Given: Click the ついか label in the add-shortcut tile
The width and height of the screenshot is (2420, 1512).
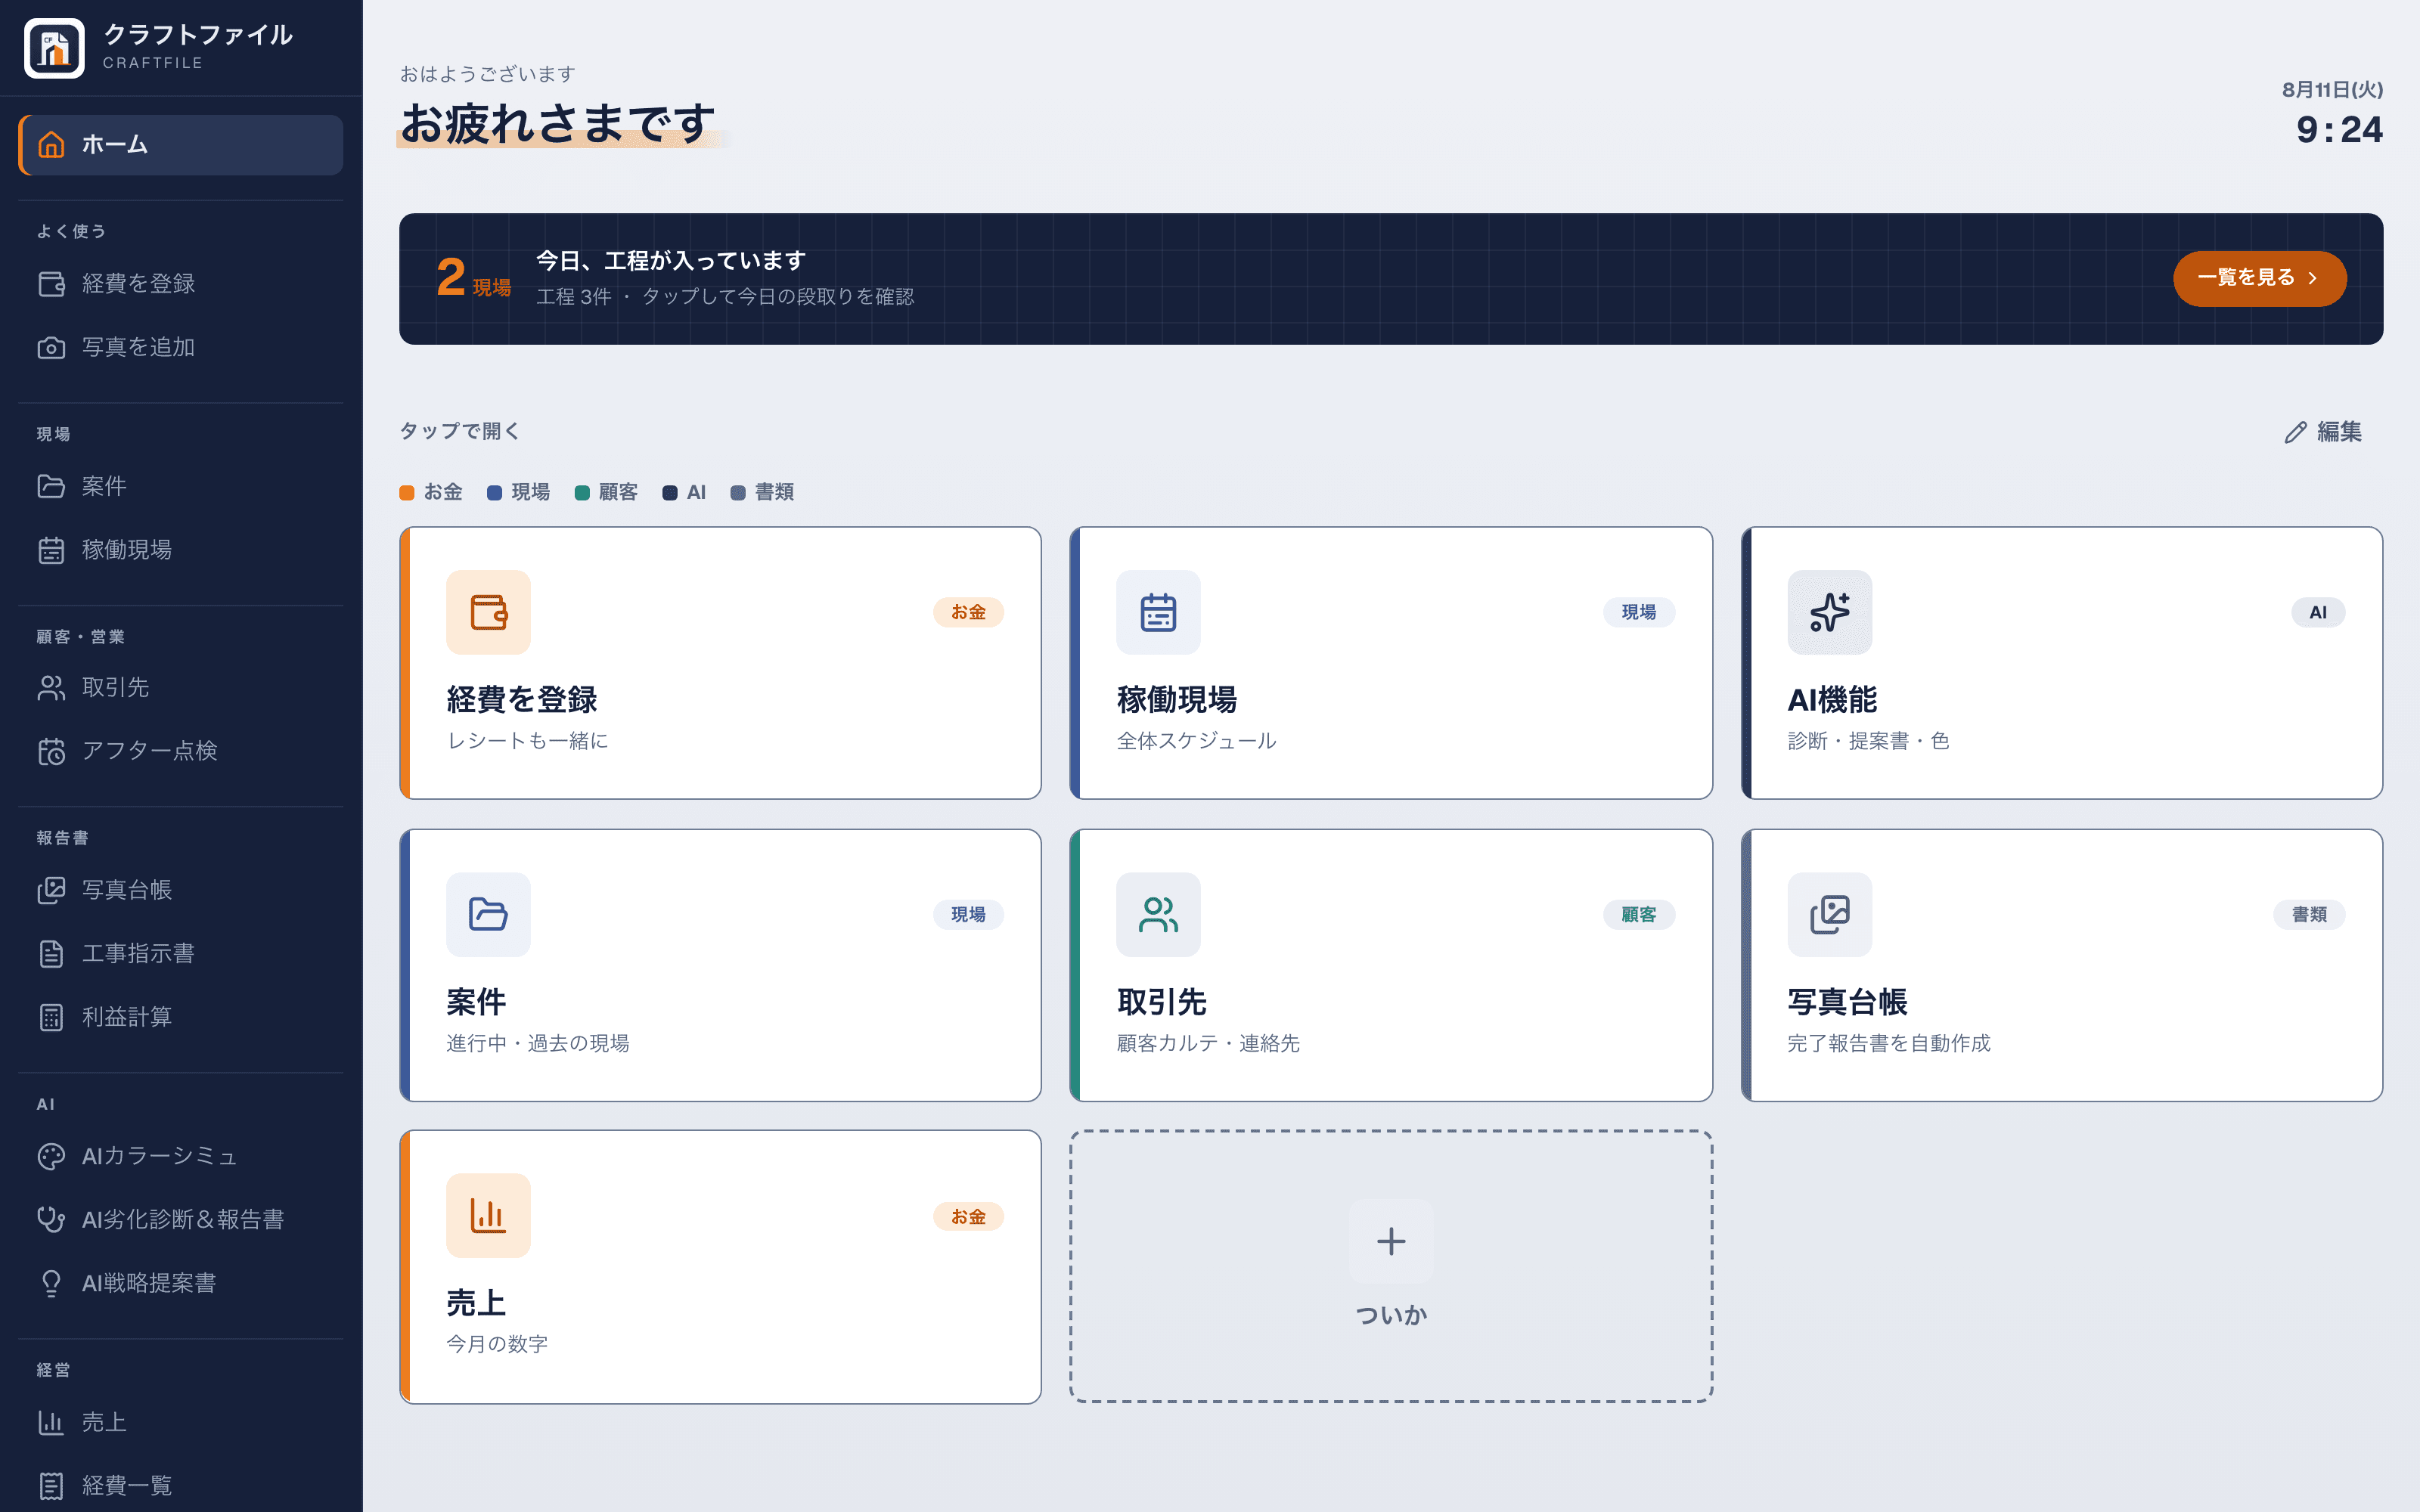Looking at the screenshot, I should click(1391, 1314).
